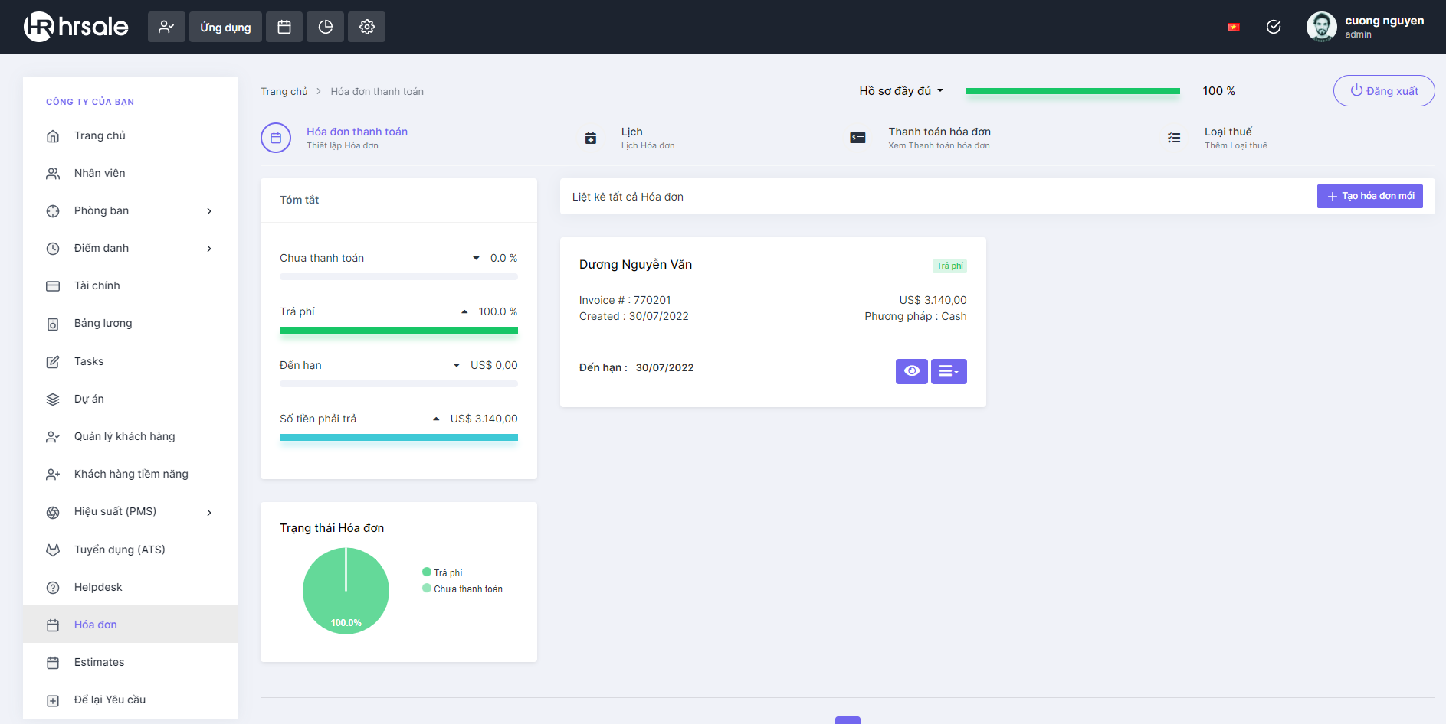Screen dimensions: 1446x724
Task: Click the Dương Nguyễn Văn invoice name
Action: [635, 264]
